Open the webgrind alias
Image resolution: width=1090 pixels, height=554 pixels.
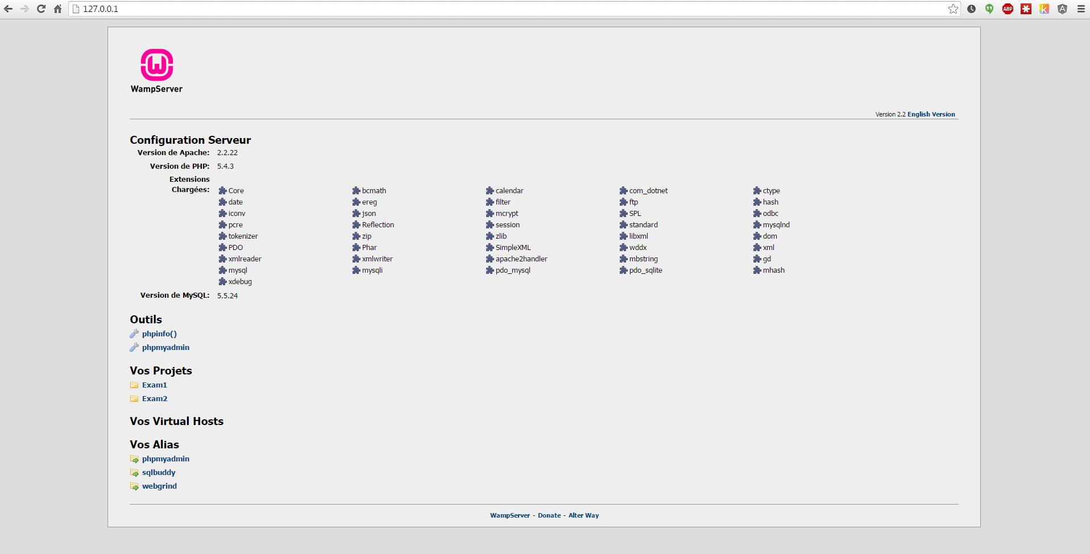(x=159, y=486)
